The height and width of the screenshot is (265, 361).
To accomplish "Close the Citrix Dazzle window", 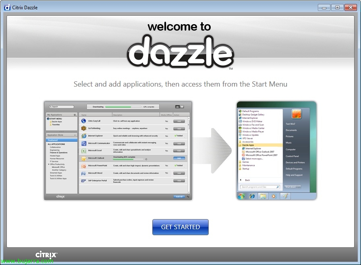I will [x=351, y=8].
